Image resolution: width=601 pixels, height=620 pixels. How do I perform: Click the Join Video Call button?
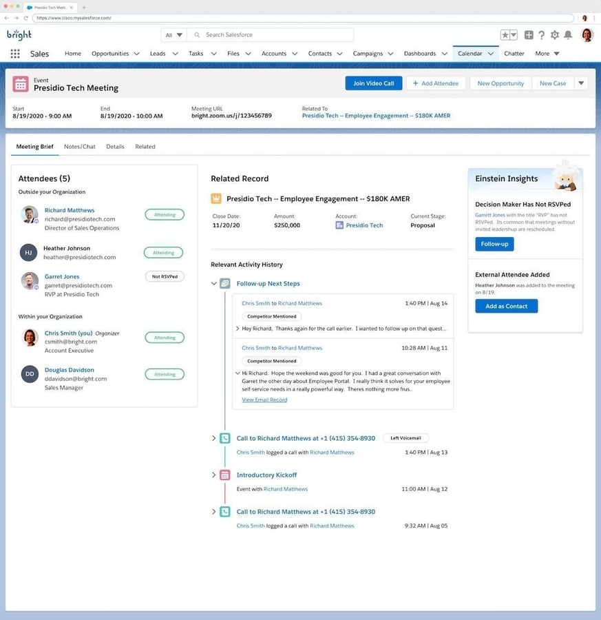click(x=373, y=83)
